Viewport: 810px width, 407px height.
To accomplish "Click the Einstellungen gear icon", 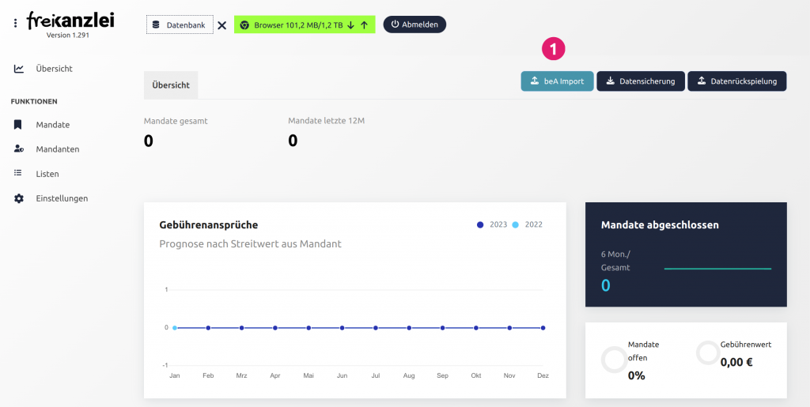I will [19, 198].
